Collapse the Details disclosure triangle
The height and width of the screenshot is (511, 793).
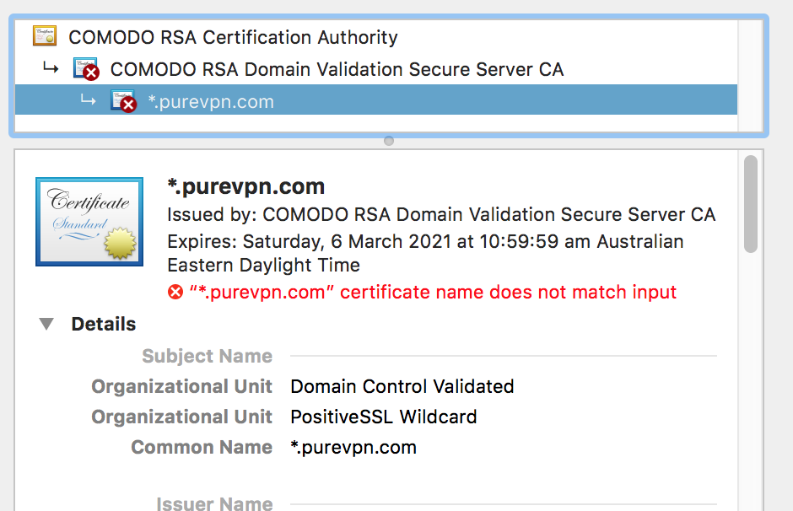46,324
